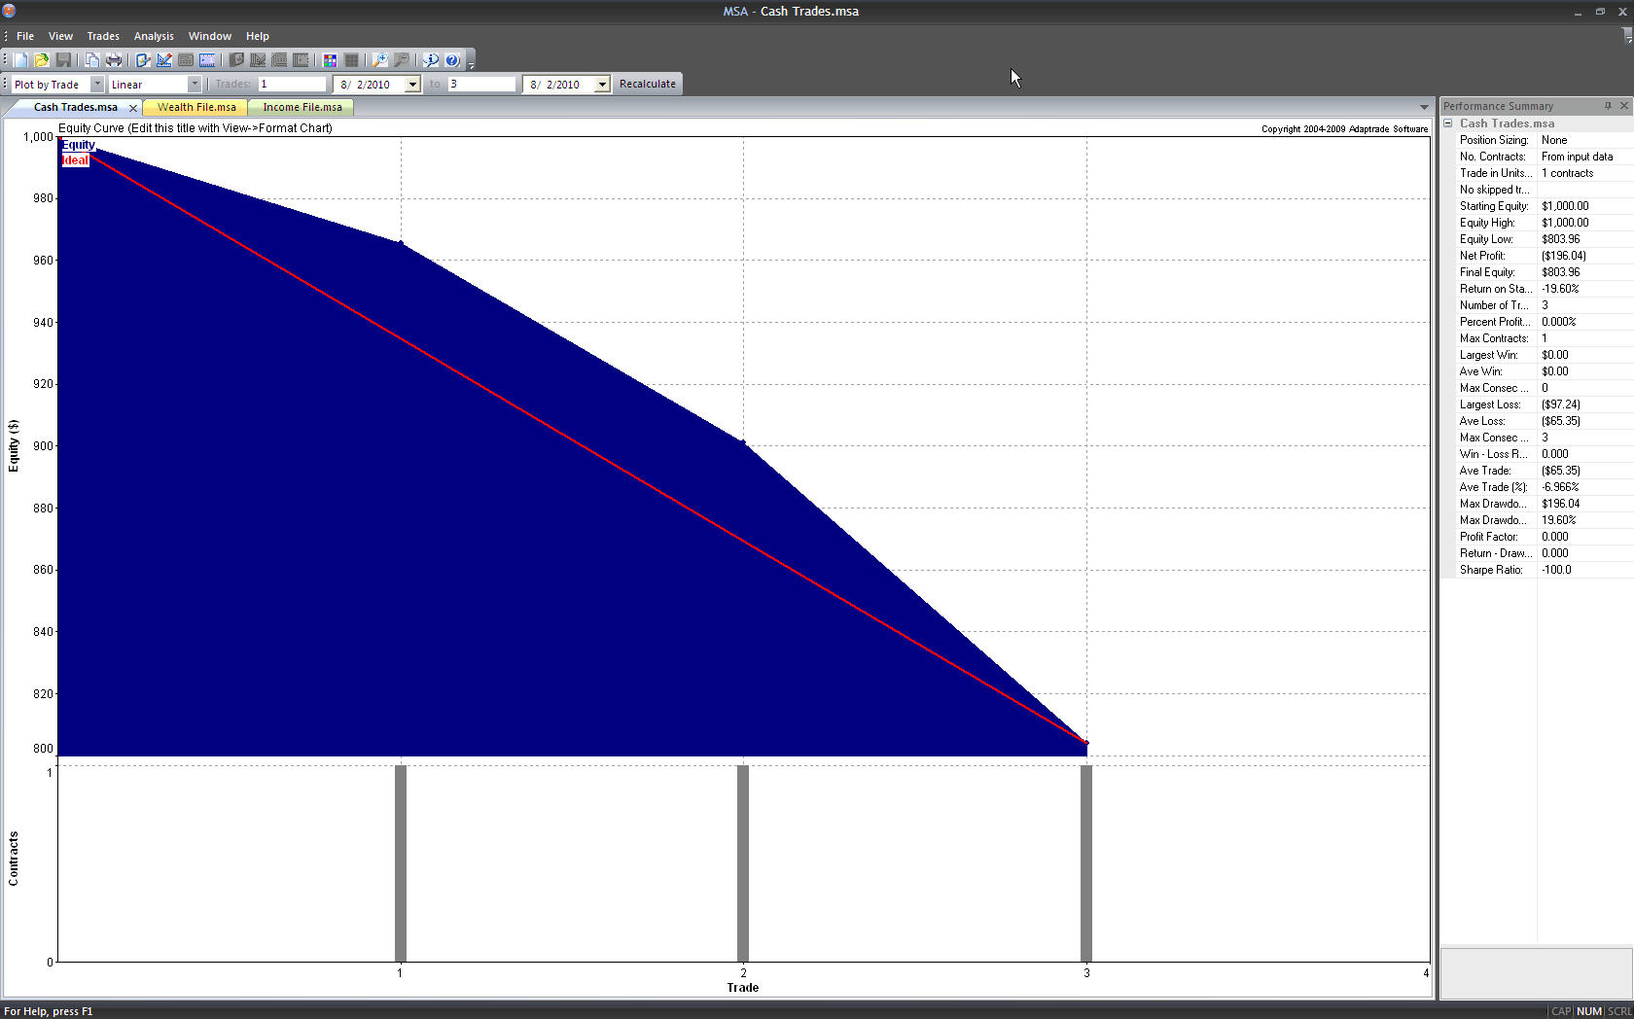Close the Performance Summary panel
Image resolution: width=1634 pixels, height=1019 pixels.
click(1623, 106)
